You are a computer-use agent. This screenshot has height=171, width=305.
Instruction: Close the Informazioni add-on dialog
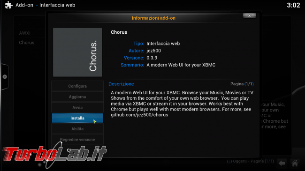[x=249, y=16]
